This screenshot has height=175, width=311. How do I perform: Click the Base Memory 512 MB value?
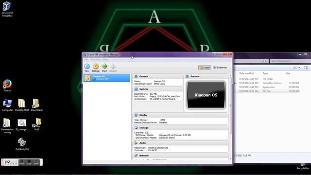(153, 94)
